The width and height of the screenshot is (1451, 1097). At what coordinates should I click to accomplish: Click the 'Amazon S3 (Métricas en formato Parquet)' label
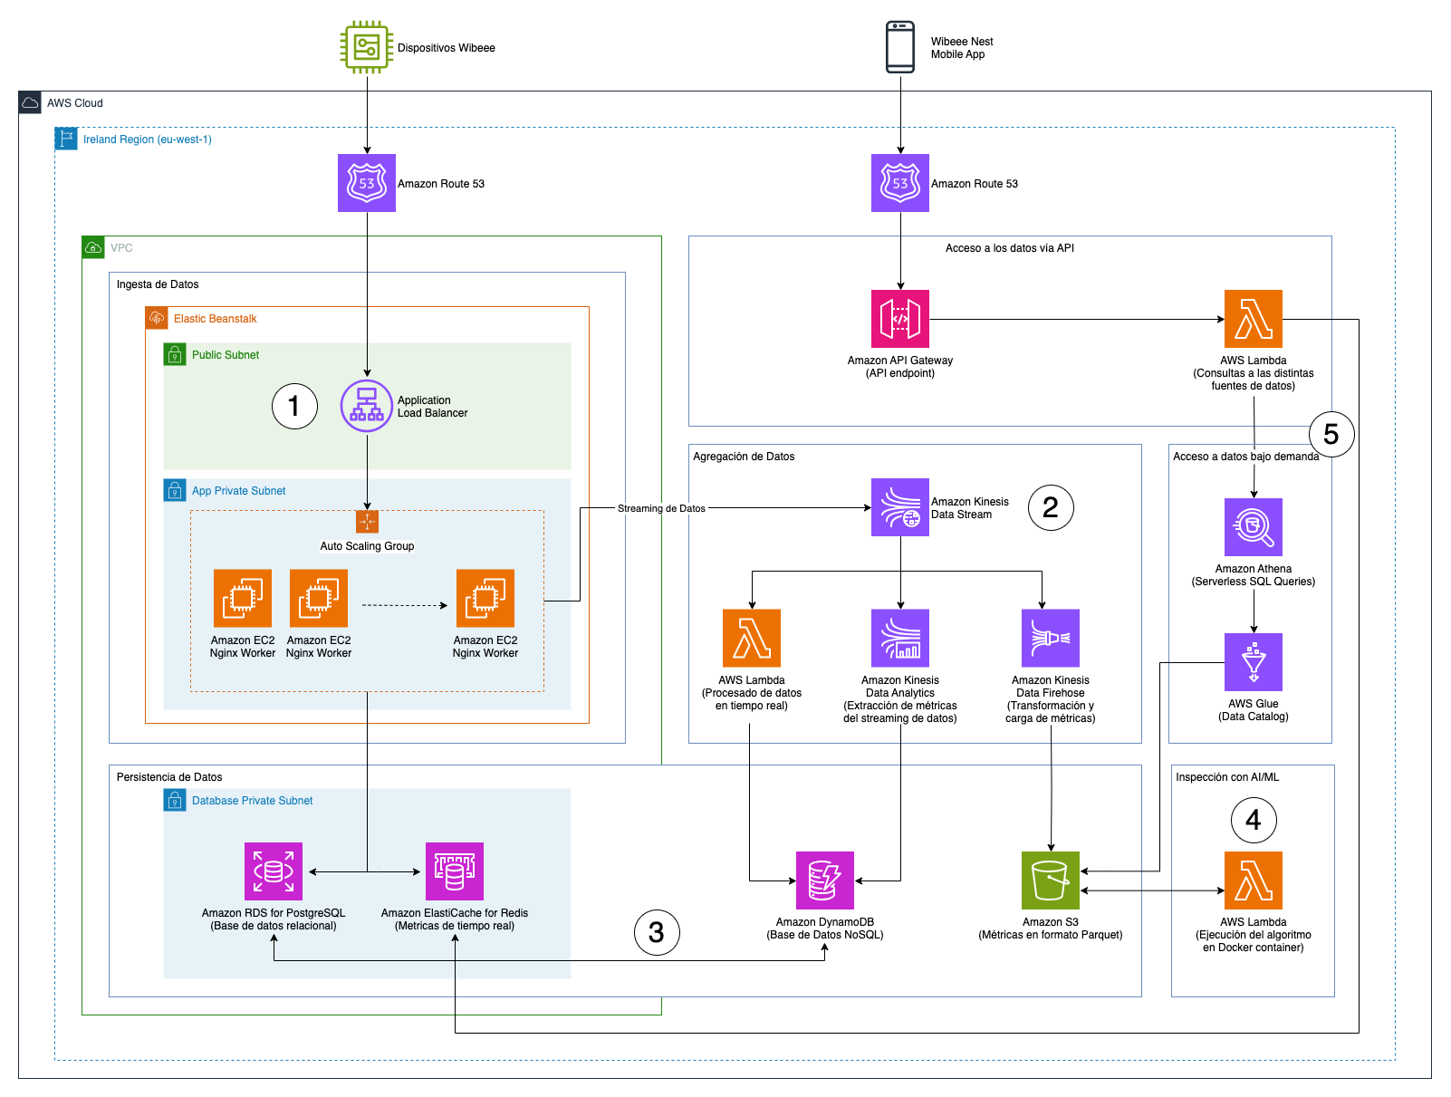click(x=1051, y=929)
